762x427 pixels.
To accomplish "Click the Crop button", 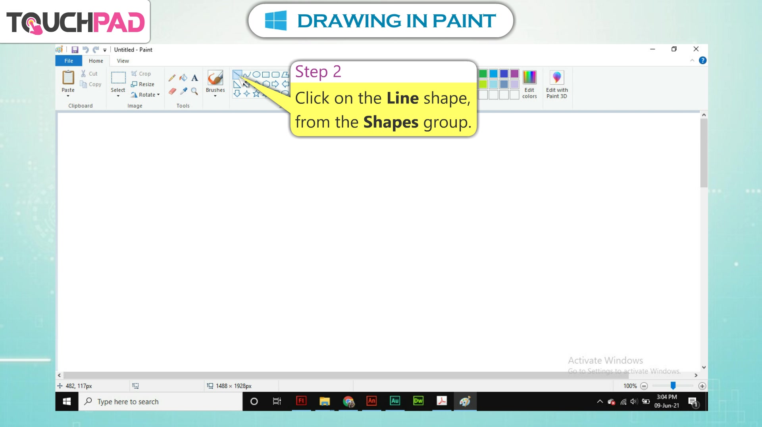I will click(141, 74).
